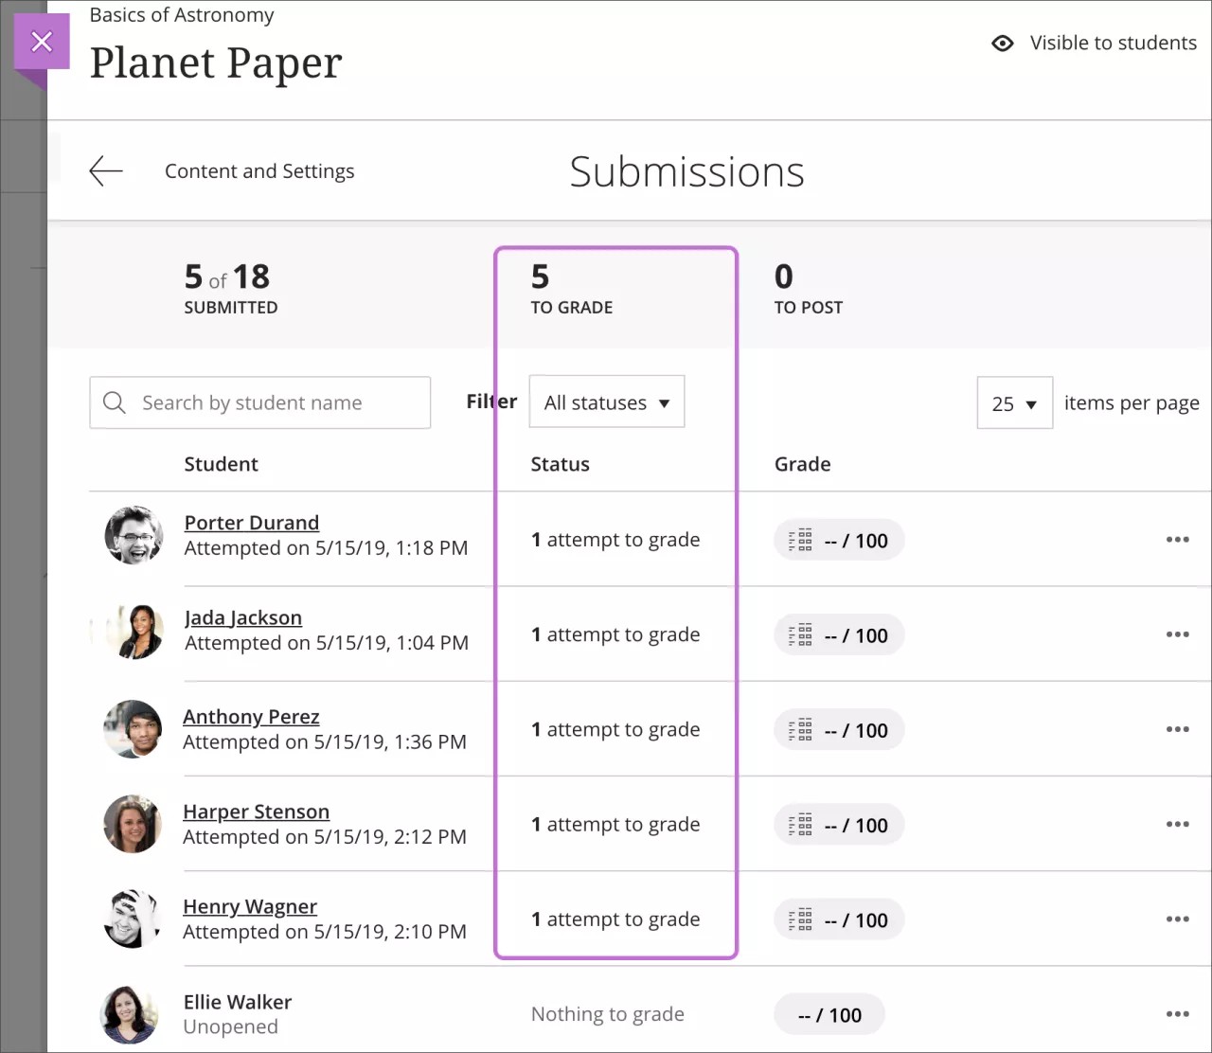Open Harper Stenson's submission
Screen dimensions: 1212x1053
coord(256,811)
